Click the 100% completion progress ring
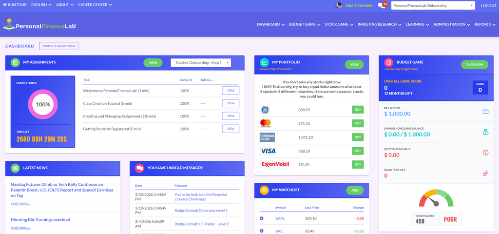The width and height of the screenshot is (499, 234). (43, 104)
